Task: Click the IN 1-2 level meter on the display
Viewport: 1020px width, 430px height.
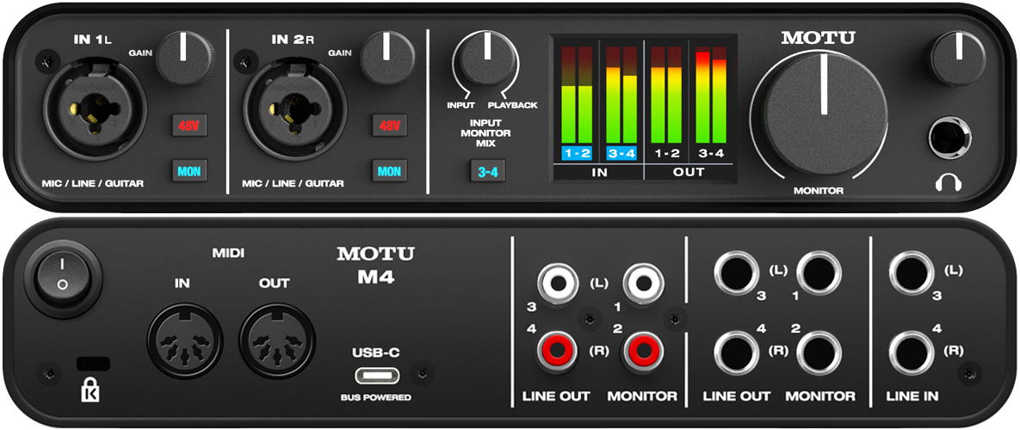Action: (577, 95)
